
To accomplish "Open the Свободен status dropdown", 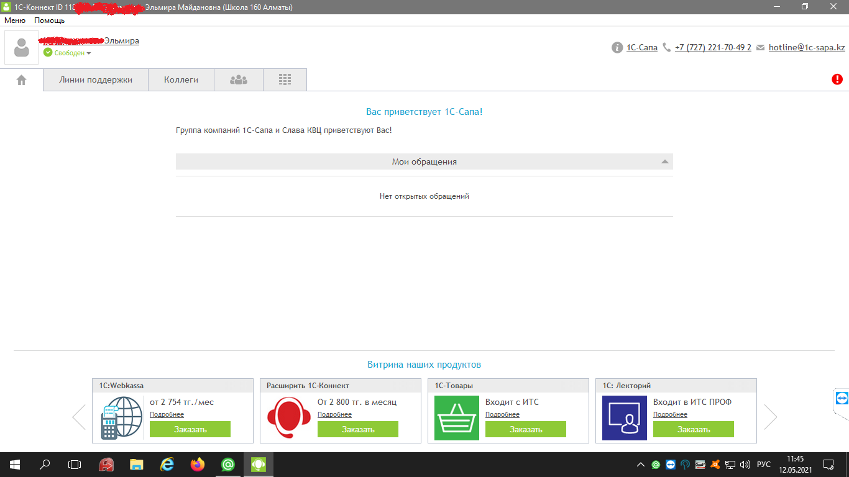I will (x=67, y=53).
